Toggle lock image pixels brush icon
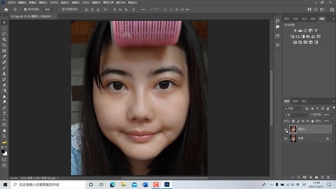 pyautogui.click(x=298, y=121)
